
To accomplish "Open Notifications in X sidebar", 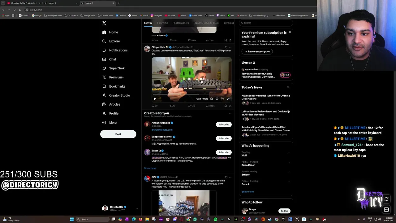I will 114,50.
